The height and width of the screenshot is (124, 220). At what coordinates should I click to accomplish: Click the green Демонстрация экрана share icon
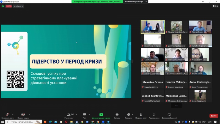pos(101,115)
